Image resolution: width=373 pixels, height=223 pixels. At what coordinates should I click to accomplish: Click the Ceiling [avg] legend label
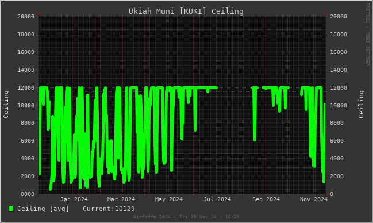[x=43, y=209]
